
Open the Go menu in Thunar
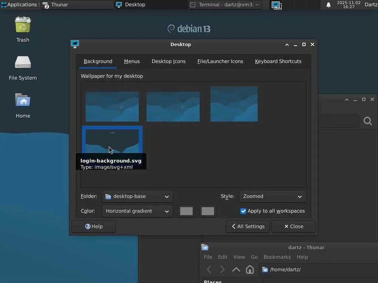click(254, 257)
